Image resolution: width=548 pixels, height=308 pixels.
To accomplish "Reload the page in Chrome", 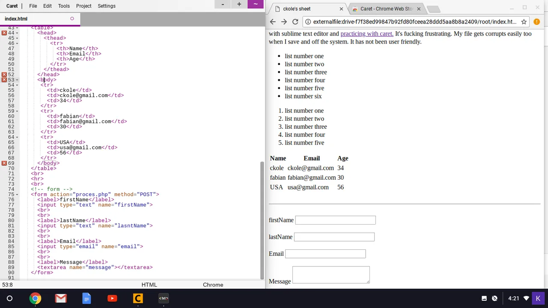I will point(295,22).
